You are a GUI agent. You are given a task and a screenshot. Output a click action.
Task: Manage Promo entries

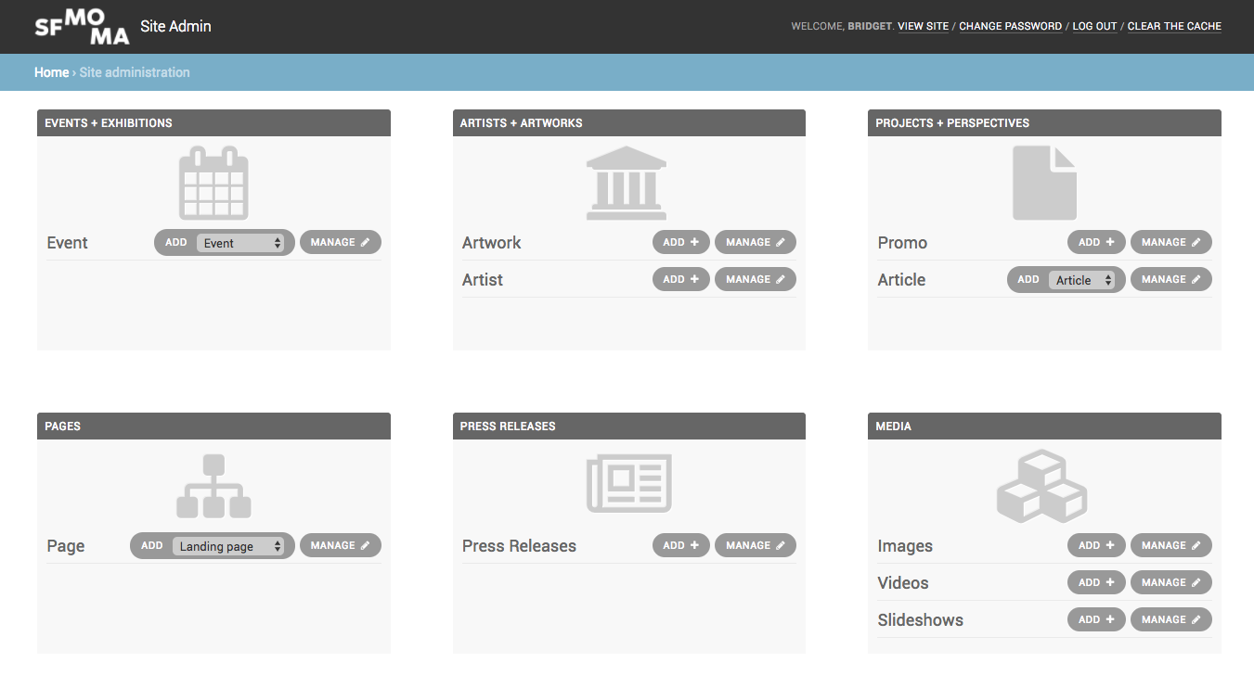(x=1171, y=243)
